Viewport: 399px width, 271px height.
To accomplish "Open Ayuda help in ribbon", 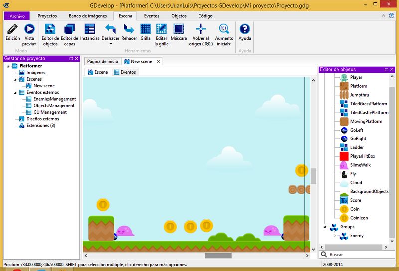I will [245, 32].
